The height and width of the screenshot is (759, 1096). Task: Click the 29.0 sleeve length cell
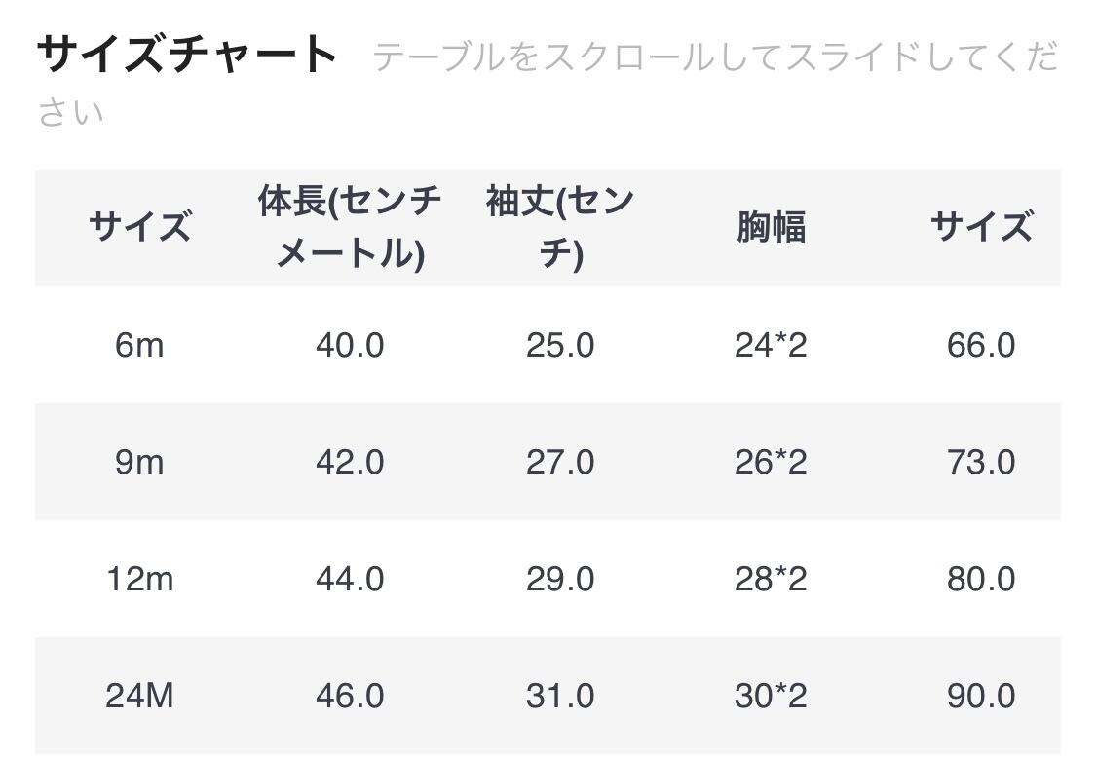(x=560, y=579)
